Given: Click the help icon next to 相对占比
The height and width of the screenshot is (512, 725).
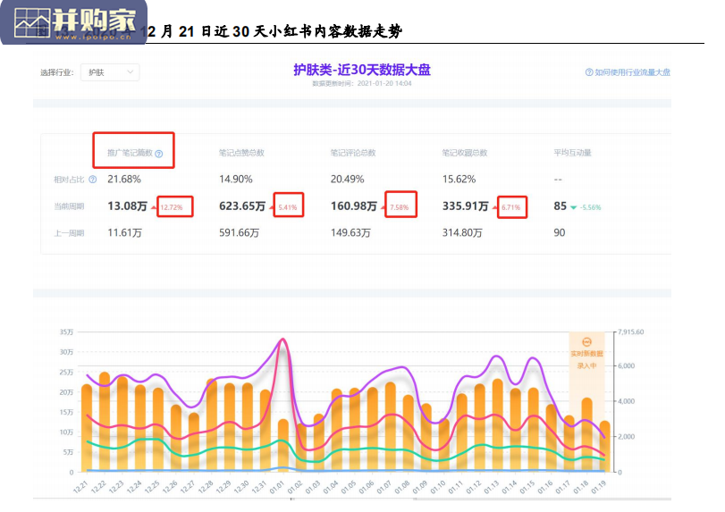Looking at the screenshot, I should (x=92, y=180).
